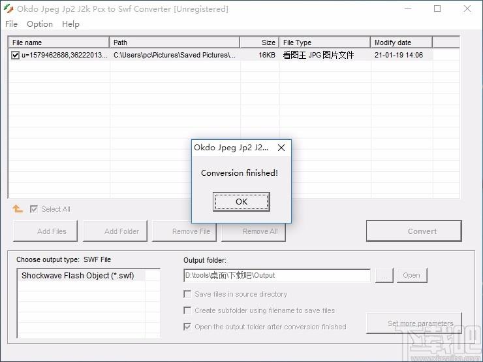Sort by the File name column header

click(59, 42)
